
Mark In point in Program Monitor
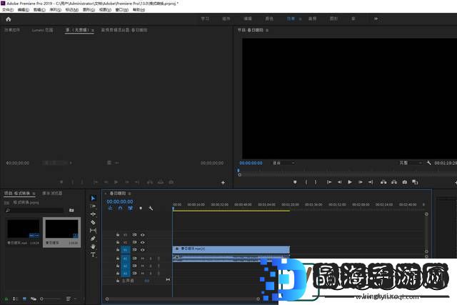[306, 182]
